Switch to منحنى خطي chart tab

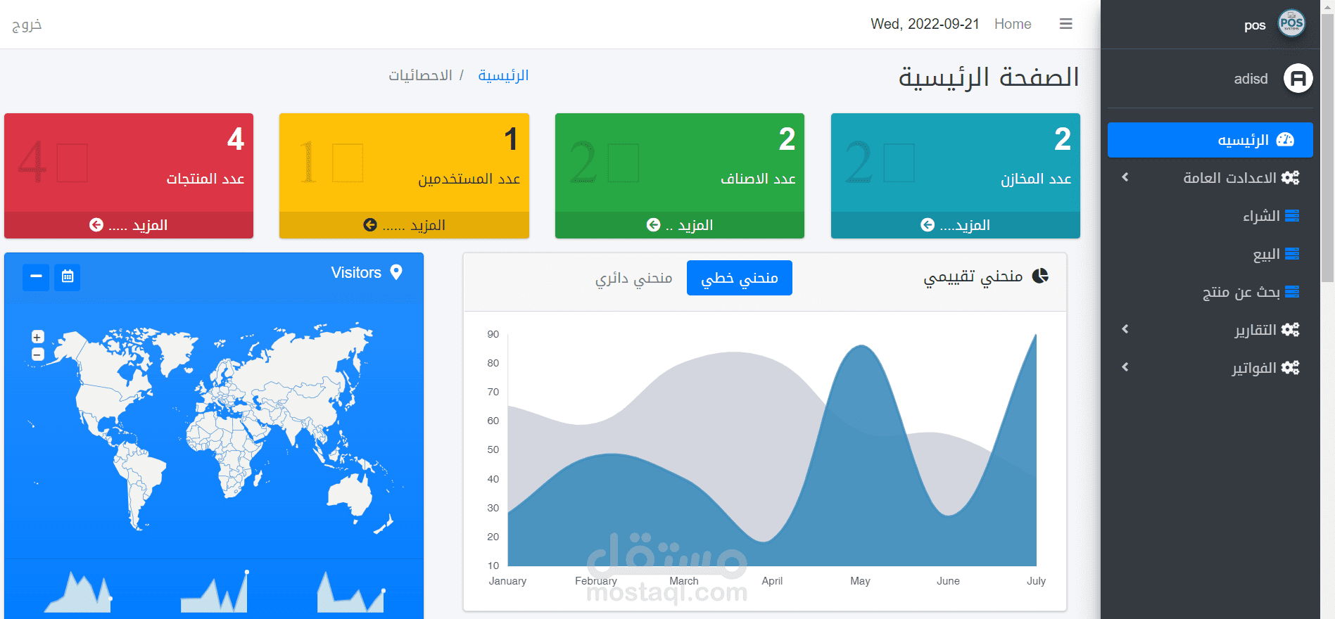[x=740, y=278]
